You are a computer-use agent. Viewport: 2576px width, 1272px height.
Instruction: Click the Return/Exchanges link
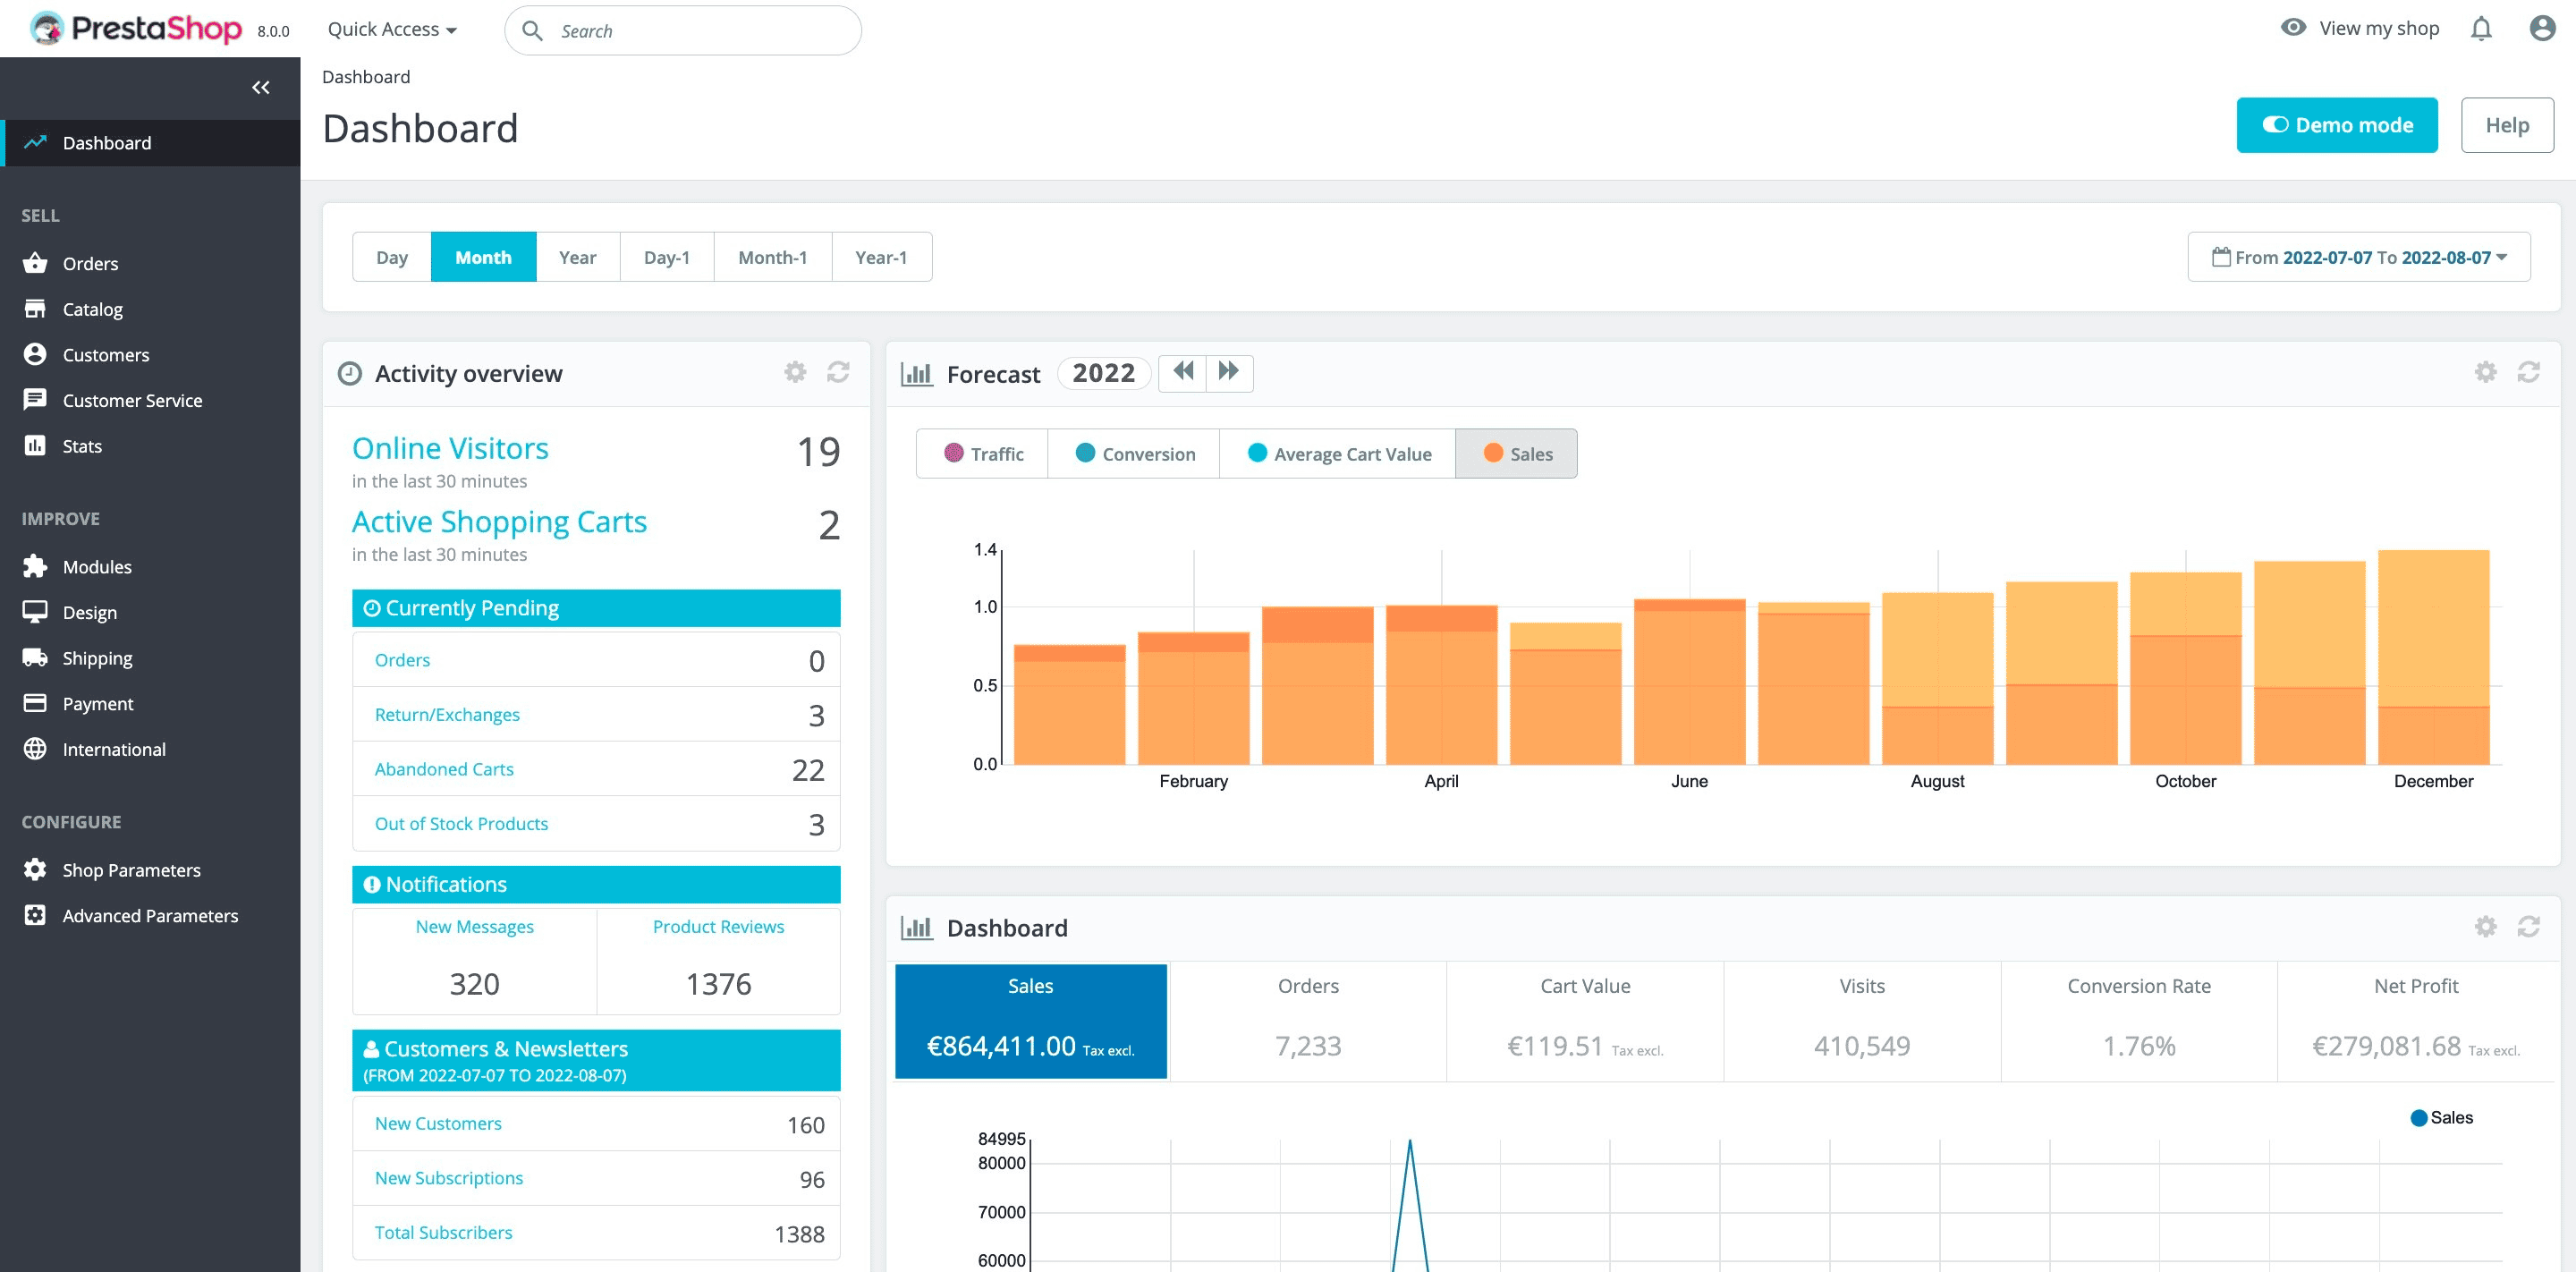pos(447,713)
